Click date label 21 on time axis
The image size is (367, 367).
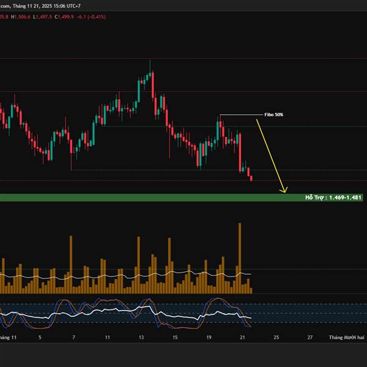click(242, 337)
